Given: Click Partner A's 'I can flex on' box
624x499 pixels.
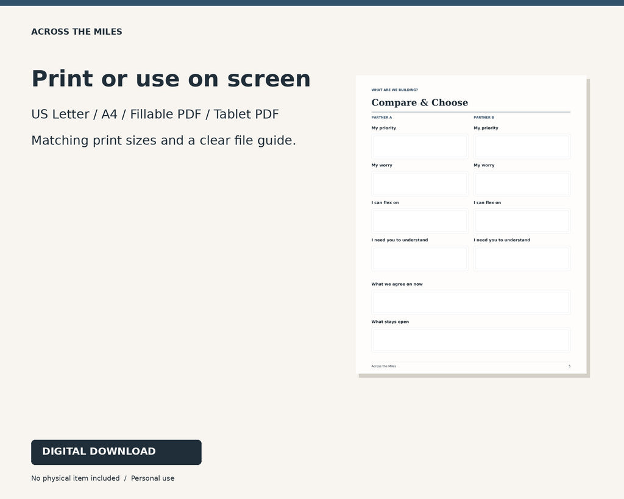Looking at the screenshot, I should pos(420,221).
